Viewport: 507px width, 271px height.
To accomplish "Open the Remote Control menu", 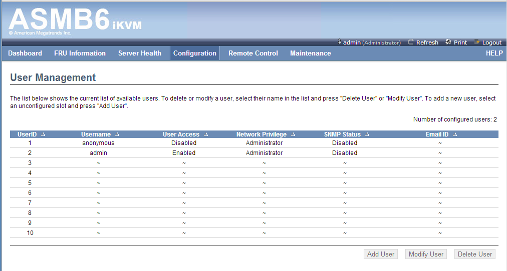I will coord(253,53).
